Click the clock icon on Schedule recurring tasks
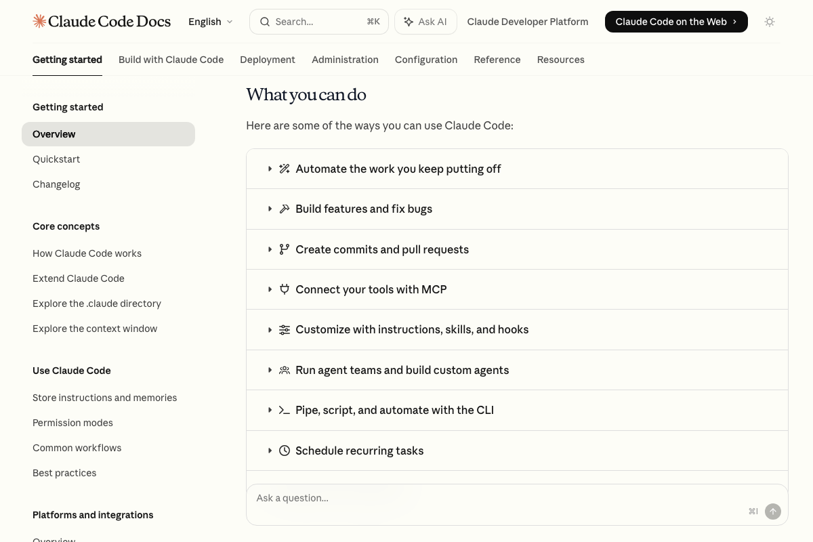Image resolution: width=813 pixels, height=542 pixels. point(285,451)
